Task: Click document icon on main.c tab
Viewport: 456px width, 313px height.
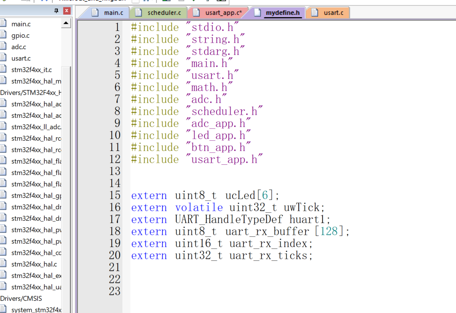Action: pyautogui.click(x=95, y=13)
